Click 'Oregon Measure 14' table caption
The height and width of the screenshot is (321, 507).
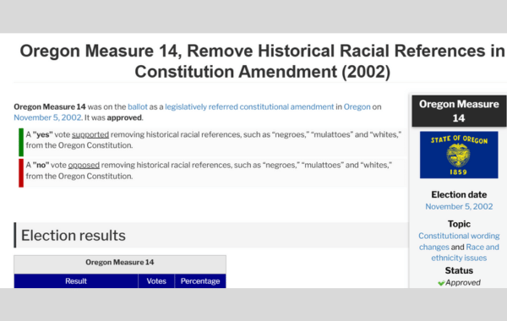pyautogui.click(x=120, y=262)
